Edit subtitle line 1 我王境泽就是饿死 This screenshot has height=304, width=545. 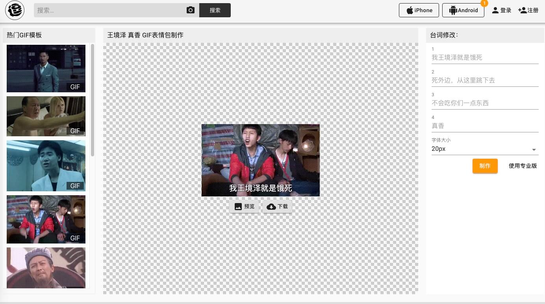tap(485, 57)
